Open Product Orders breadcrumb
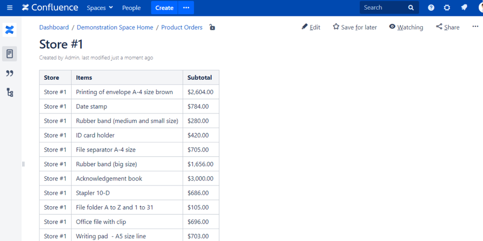 pyautogui.click(x=182, y=28)
